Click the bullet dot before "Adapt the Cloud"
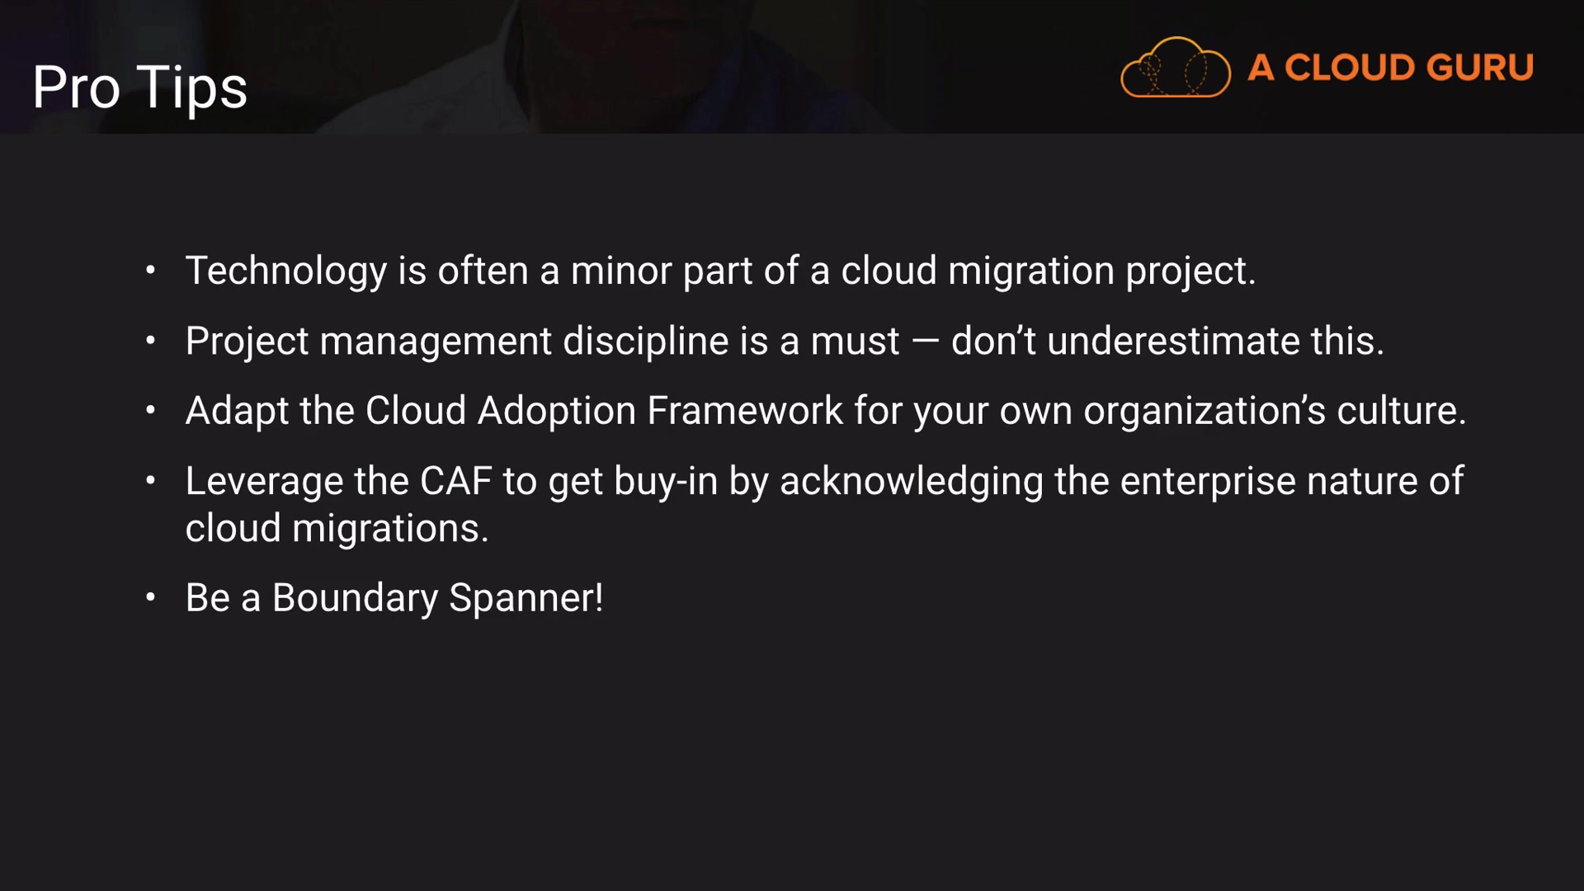Image resolution: width=1584 pixels, height=891 pixels. 150,410
